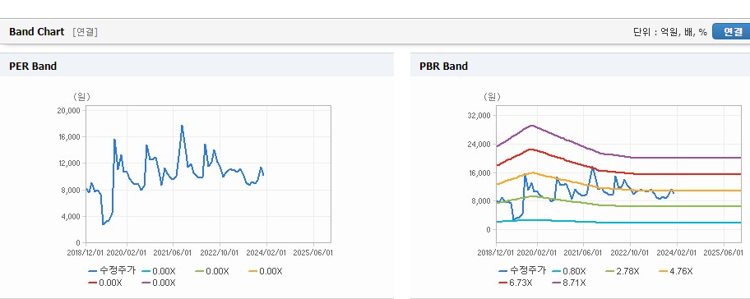Click the [연결] label beside Band Chart
This screenshot has width=750, height=299.
coord(86,32)
